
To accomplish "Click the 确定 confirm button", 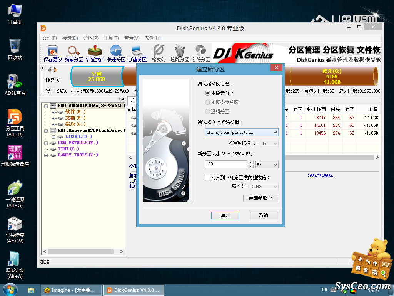I will coord(225,215).
